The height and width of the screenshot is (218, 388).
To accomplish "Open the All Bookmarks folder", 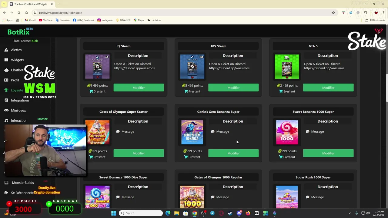I will [375, 20].
